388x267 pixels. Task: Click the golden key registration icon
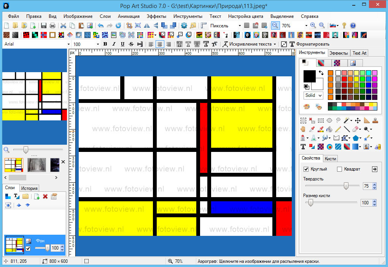pyautogui.click(x=344, y=25)
